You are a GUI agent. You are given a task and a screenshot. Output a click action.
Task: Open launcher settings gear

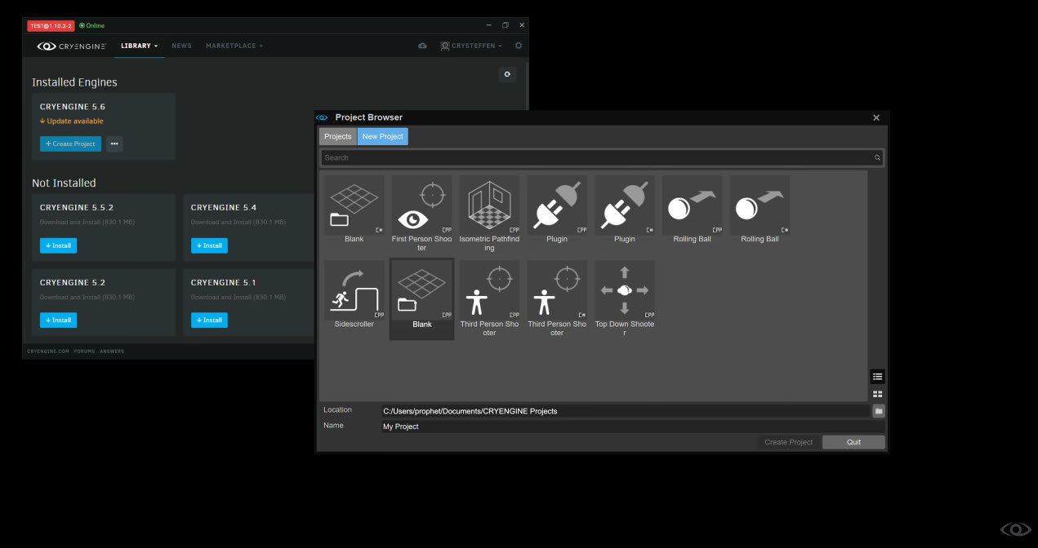519,46
